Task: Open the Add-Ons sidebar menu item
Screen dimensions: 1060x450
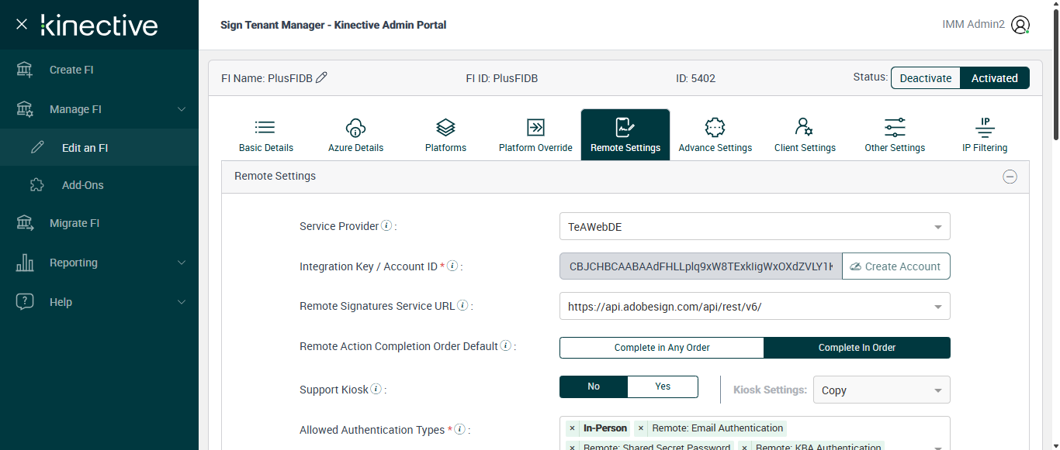Action: [x=82, y=185]
